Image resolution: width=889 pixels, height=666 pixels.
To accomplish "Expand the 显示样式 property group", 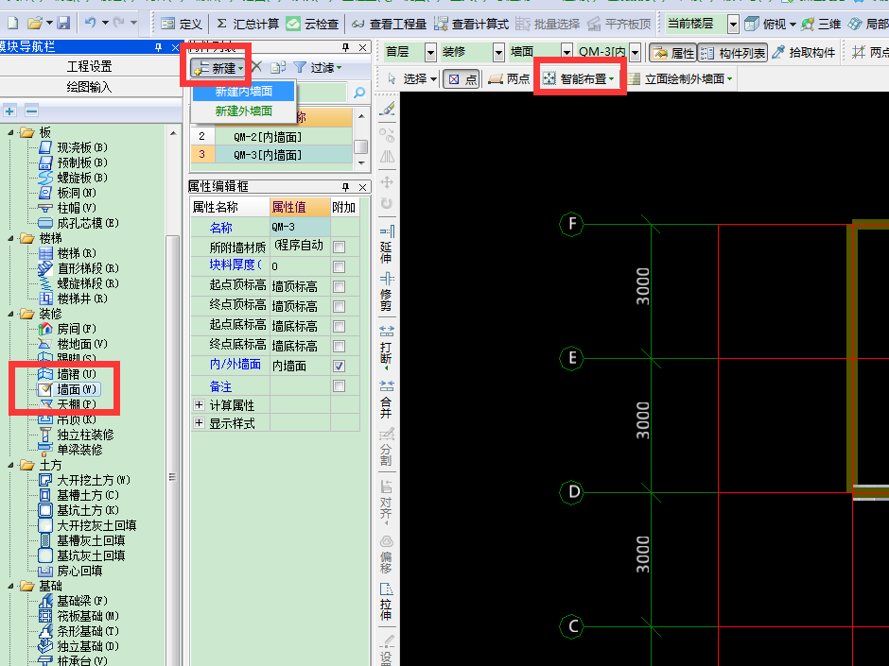I will click(199, 423).
